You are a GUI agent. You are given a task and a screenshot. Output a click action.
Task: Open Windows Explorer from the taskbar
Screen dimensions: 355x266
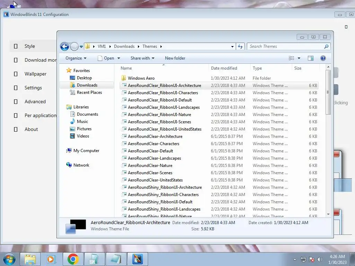coord(30,259)
